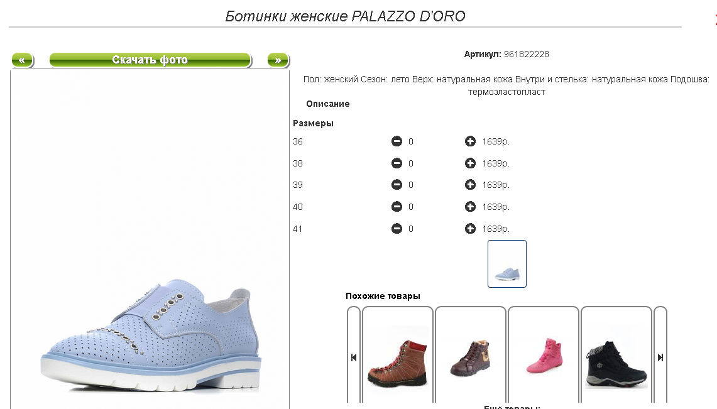The width and height of the screenshot is (717, 409).
Task: Click the size 39 label
Action: [x=298, y=185]
